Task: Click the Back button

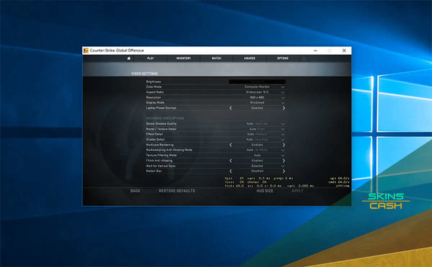Action: (135, 191)
